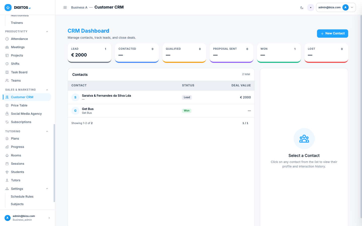Click the € 2000 deal value cell
362x226 pixels.
(x=245, y=97)
